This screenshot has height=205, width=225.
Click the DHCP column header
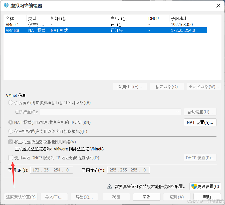[x=158, y=19]
